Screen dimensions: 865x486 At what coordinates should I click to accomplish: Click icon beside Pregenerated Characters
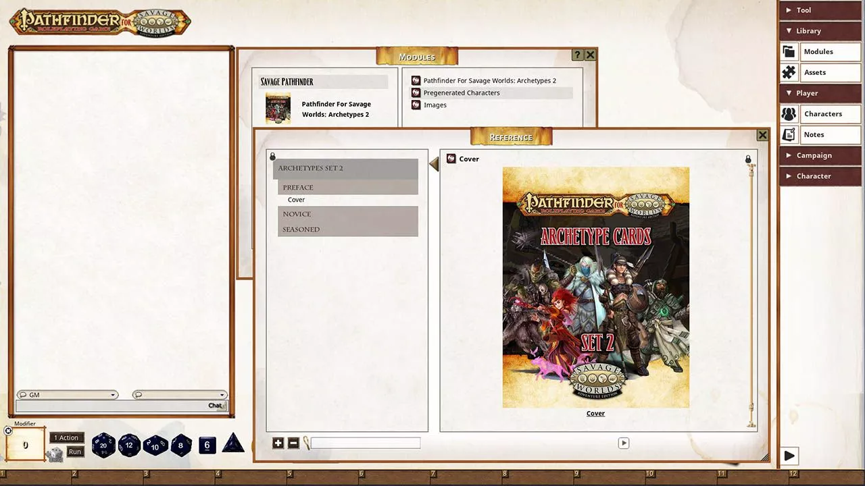[x=416, y=92]
